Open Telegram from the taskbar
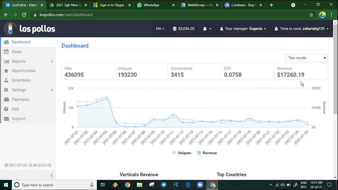The height and width of the screenshot is (190, 338). tap(164, 185)
